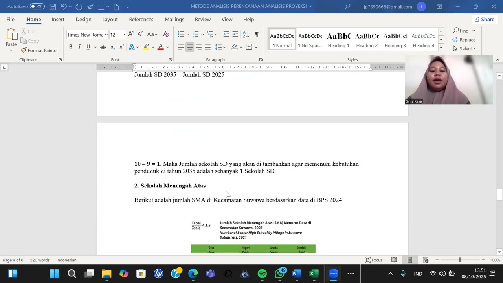503x283 pixels.
Task: Switch to Insert tab
Action: (58, 19)
